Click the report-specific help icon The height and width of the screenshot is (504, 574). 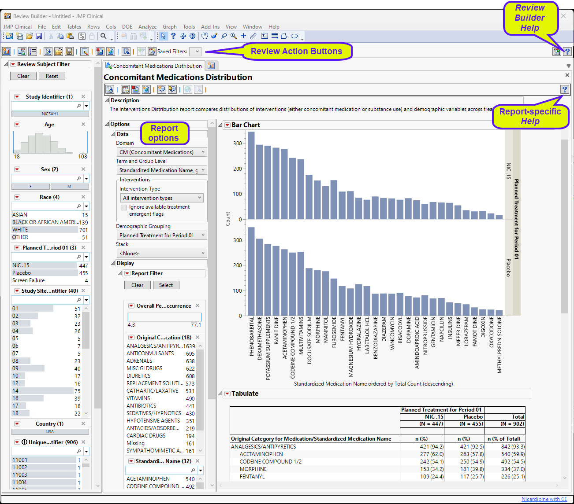click(564, 89)
